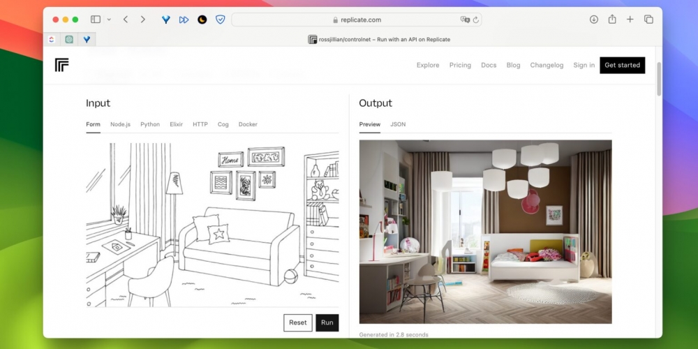The image size is (698, 349).
Task: Click the Share icon in toolbar
Action: (612, 19)
